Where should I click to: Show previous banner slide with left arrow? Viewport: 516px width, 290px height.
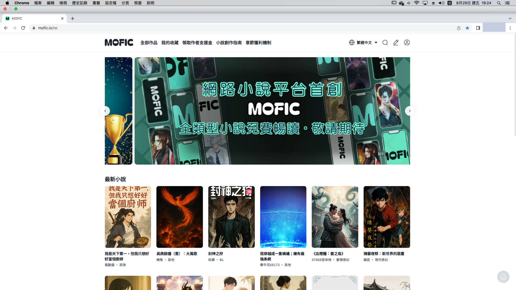[x=105, y=111]
